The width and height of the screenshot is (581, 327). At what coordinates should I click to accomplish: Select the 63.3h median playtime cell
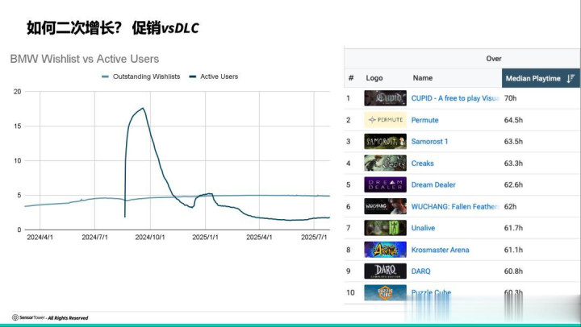(x=513, y=163)
